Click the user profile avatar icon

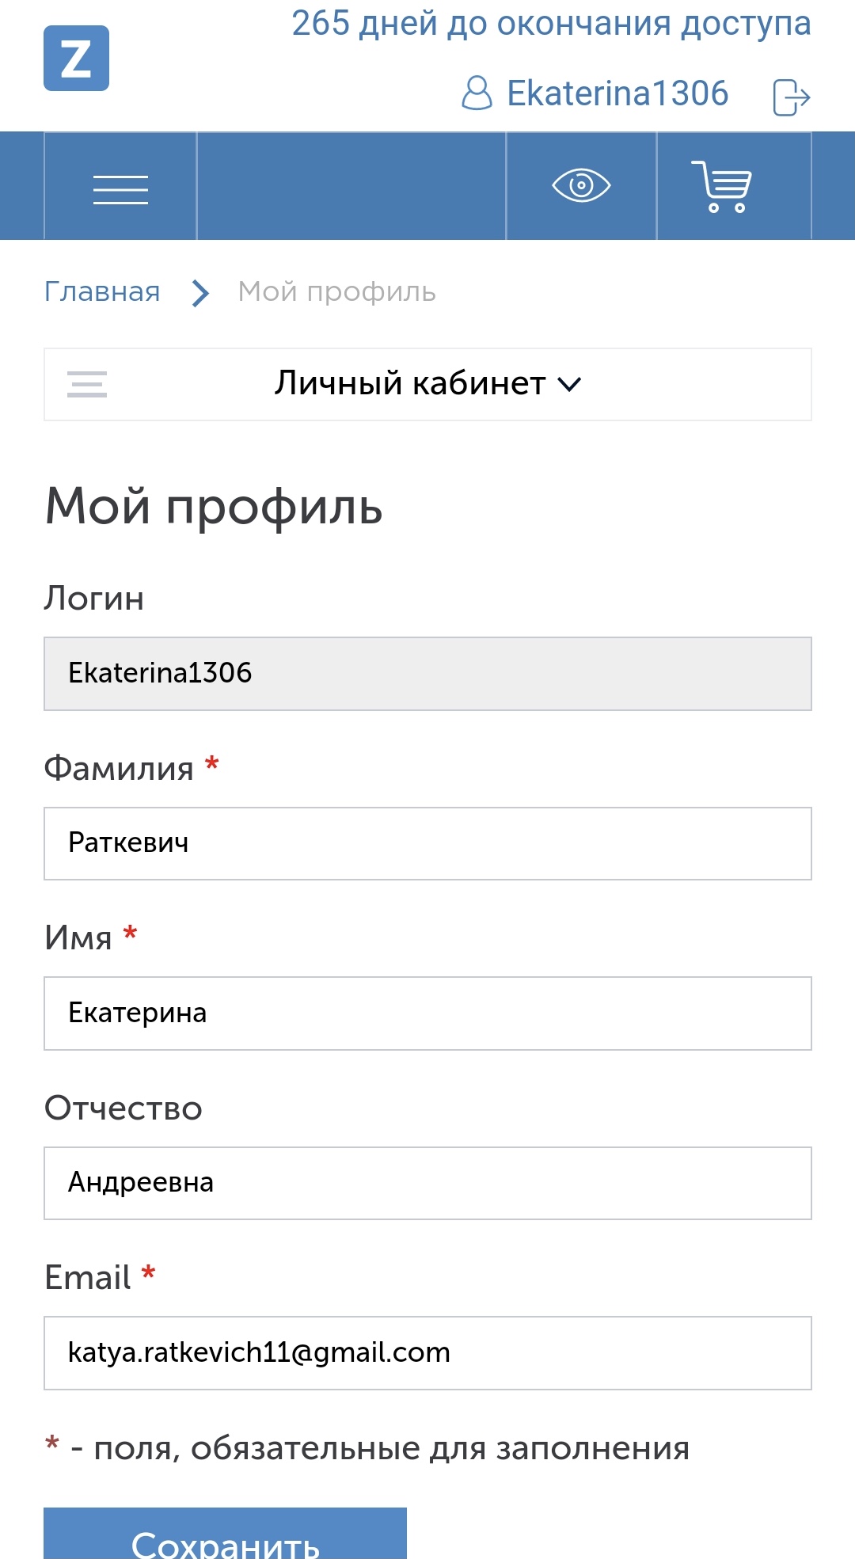coord(477,93)
